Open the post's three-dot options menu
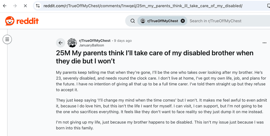This screenshot has width=270, height=136. coord(264,43)
